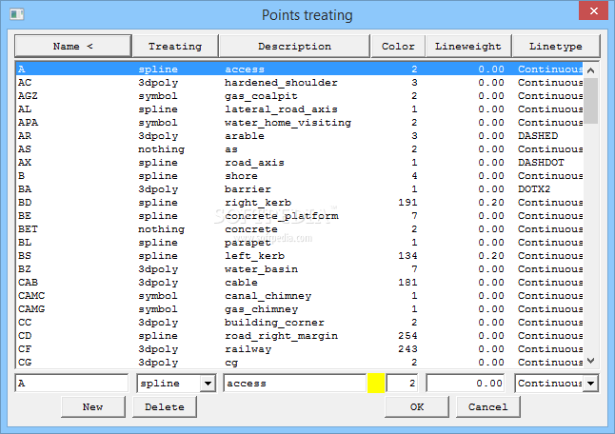This screenshot has height=434, width=615.
Task: Open the Continuous linetype dropdown
Action: (x=590, y=384)
